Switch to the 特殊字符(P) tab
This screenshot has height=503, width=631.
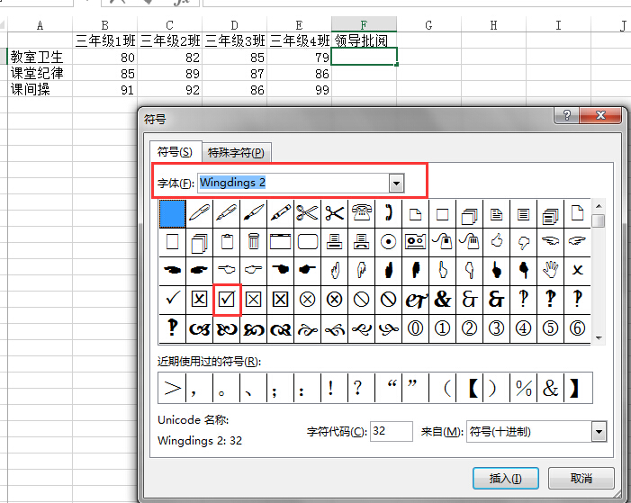[x=236, y=152]
